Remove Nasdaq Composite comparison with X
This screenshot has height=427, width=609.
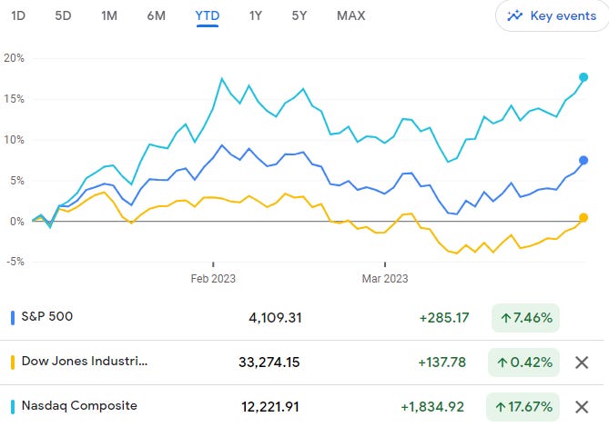[x=582, y=407]
